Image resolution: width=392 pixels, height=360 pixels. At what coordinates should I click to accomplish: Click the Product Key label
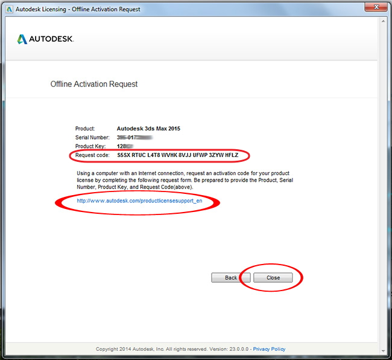pyautogui.click(x=90, y=146)
